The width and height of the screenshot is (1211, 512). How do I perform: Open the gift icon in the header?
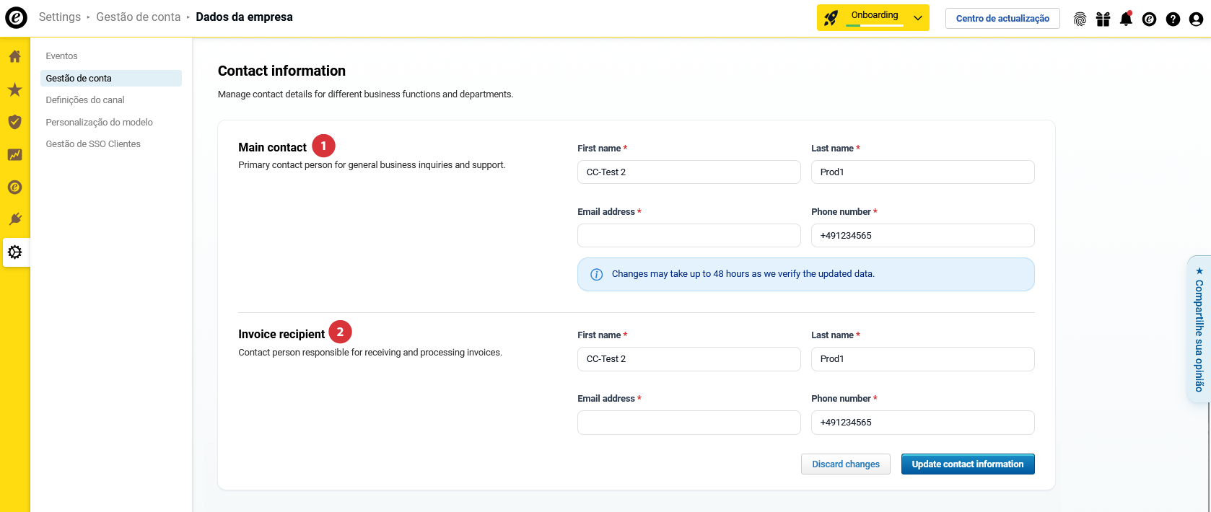1103,19
